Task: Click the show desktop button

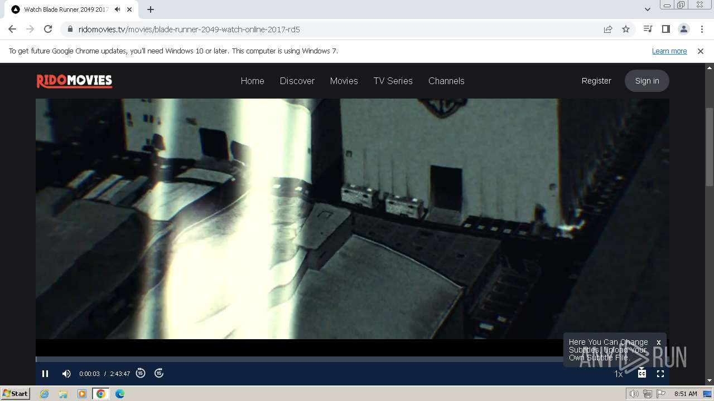Action: click(x=707, y=394)
